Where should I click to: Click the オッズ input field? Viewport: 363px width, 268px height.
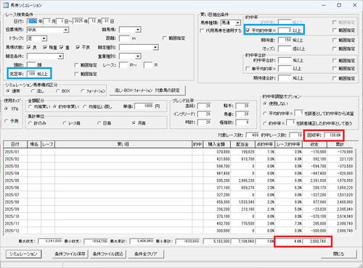click(285, 49)
